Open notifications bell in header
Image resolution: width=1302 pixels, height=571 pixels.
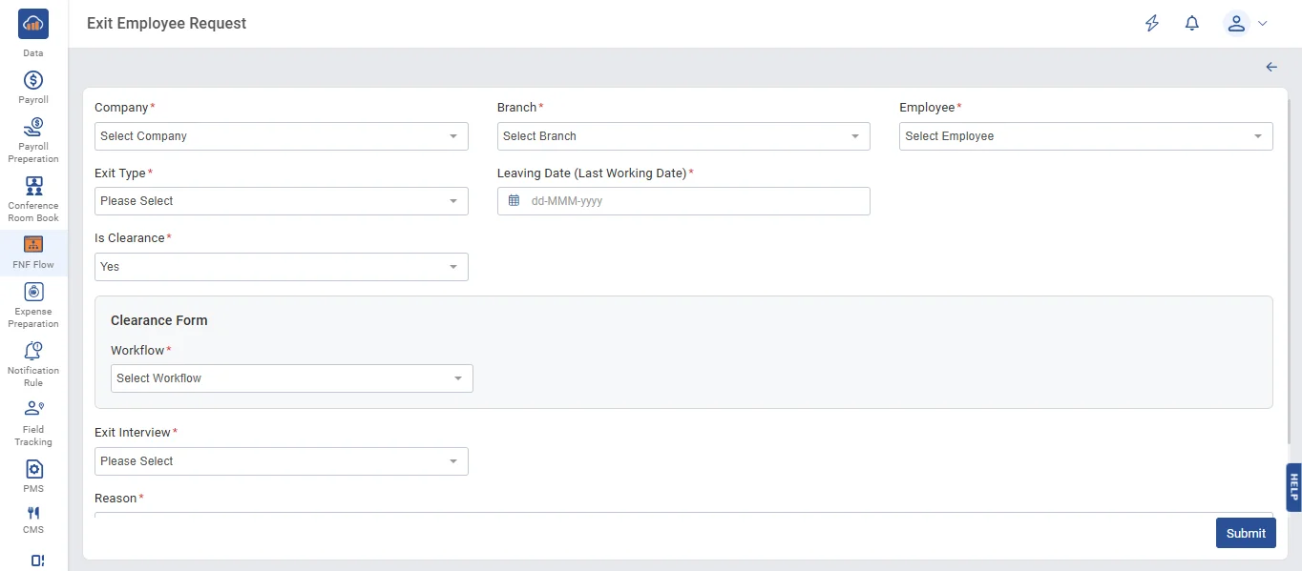[1191, 24]
